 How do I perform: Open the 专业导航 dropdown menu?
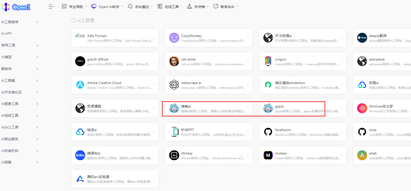click(74, 6)
